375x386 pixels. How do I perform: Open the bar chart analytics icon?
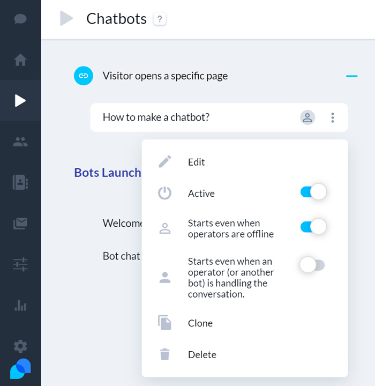[20, 306]
